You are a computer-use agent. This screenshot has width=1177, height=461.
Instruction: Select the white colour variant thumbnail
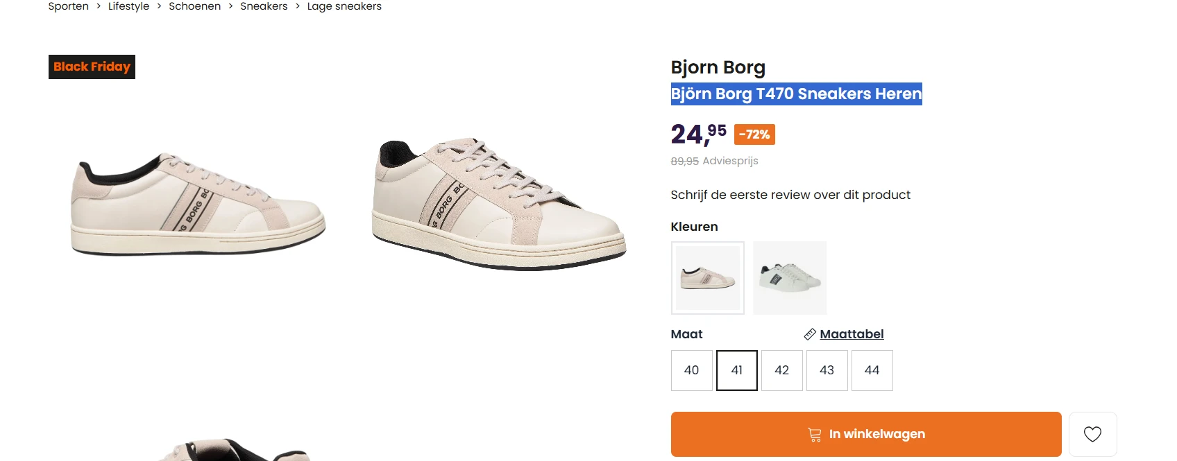[x=789, y=277]
